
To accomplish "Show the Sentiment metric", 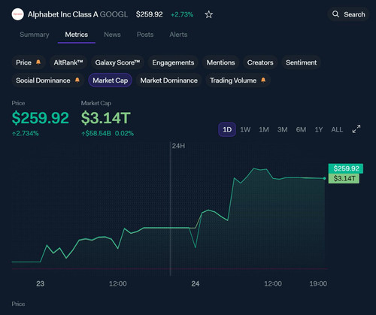I will 301,62.
